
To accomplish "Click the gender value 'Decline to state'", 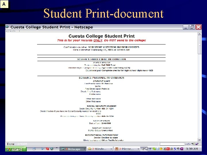I will tap(110, 137).
